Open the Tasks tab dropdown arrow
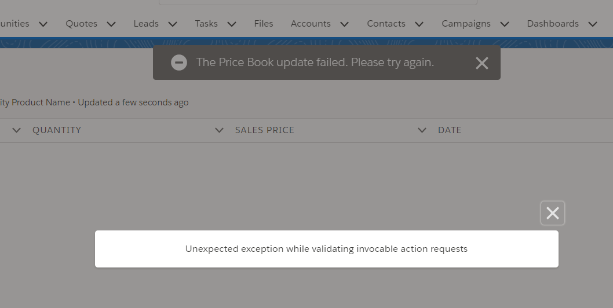The image size is (613, 308). click(x=232, y=24)
